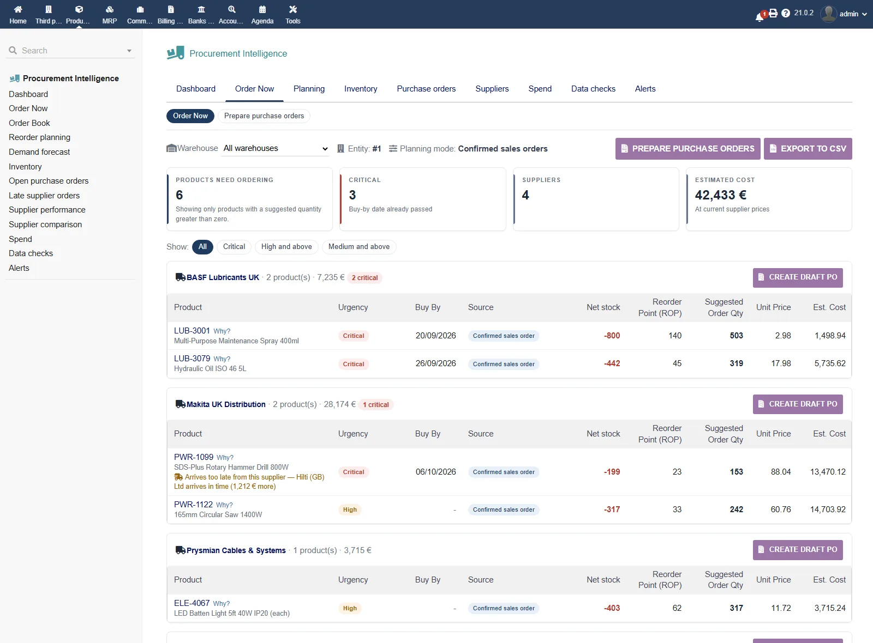Expand Why? explanation for ELE-4067
The image size is (873, 643).
pyautogui.click(x=222, y=604)
